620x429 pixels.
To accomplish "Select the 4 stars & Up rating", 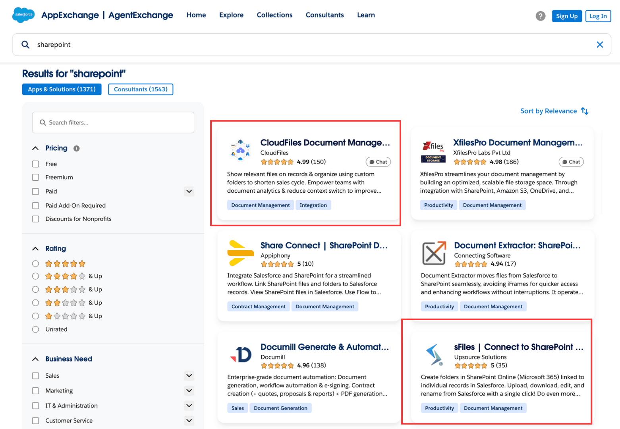I will click(x=35, y=276).
